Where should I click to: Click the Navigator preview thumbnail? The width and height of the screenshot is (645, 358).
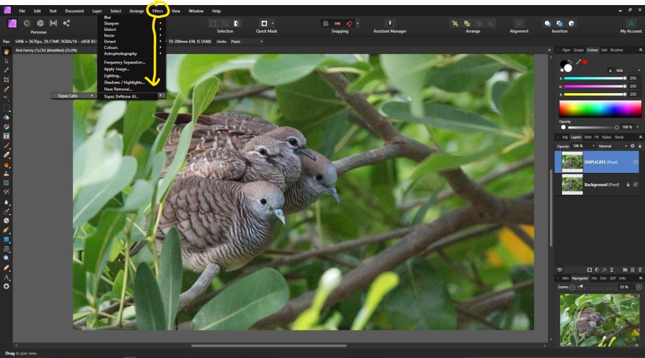click(x=598, y=319)
